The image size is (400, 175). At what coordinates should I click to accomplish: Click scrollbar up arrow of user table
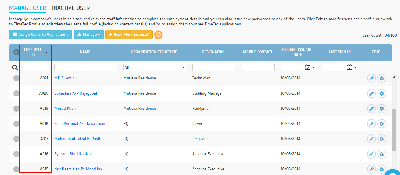[394, 77]
